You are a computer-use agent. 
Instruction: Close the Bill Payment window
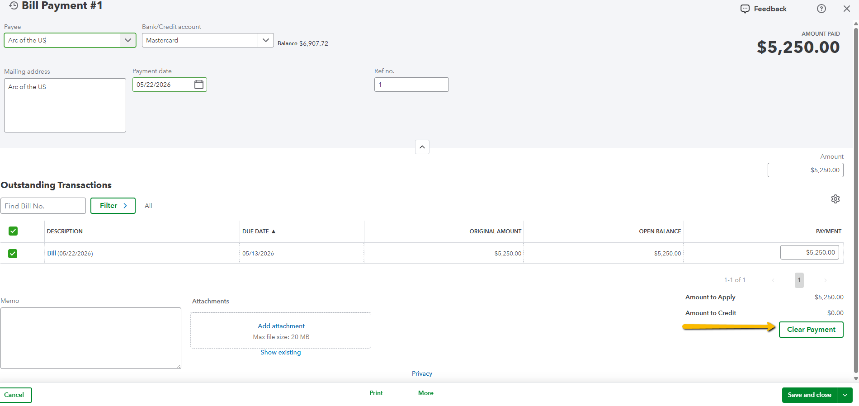[x=847, y=9]
